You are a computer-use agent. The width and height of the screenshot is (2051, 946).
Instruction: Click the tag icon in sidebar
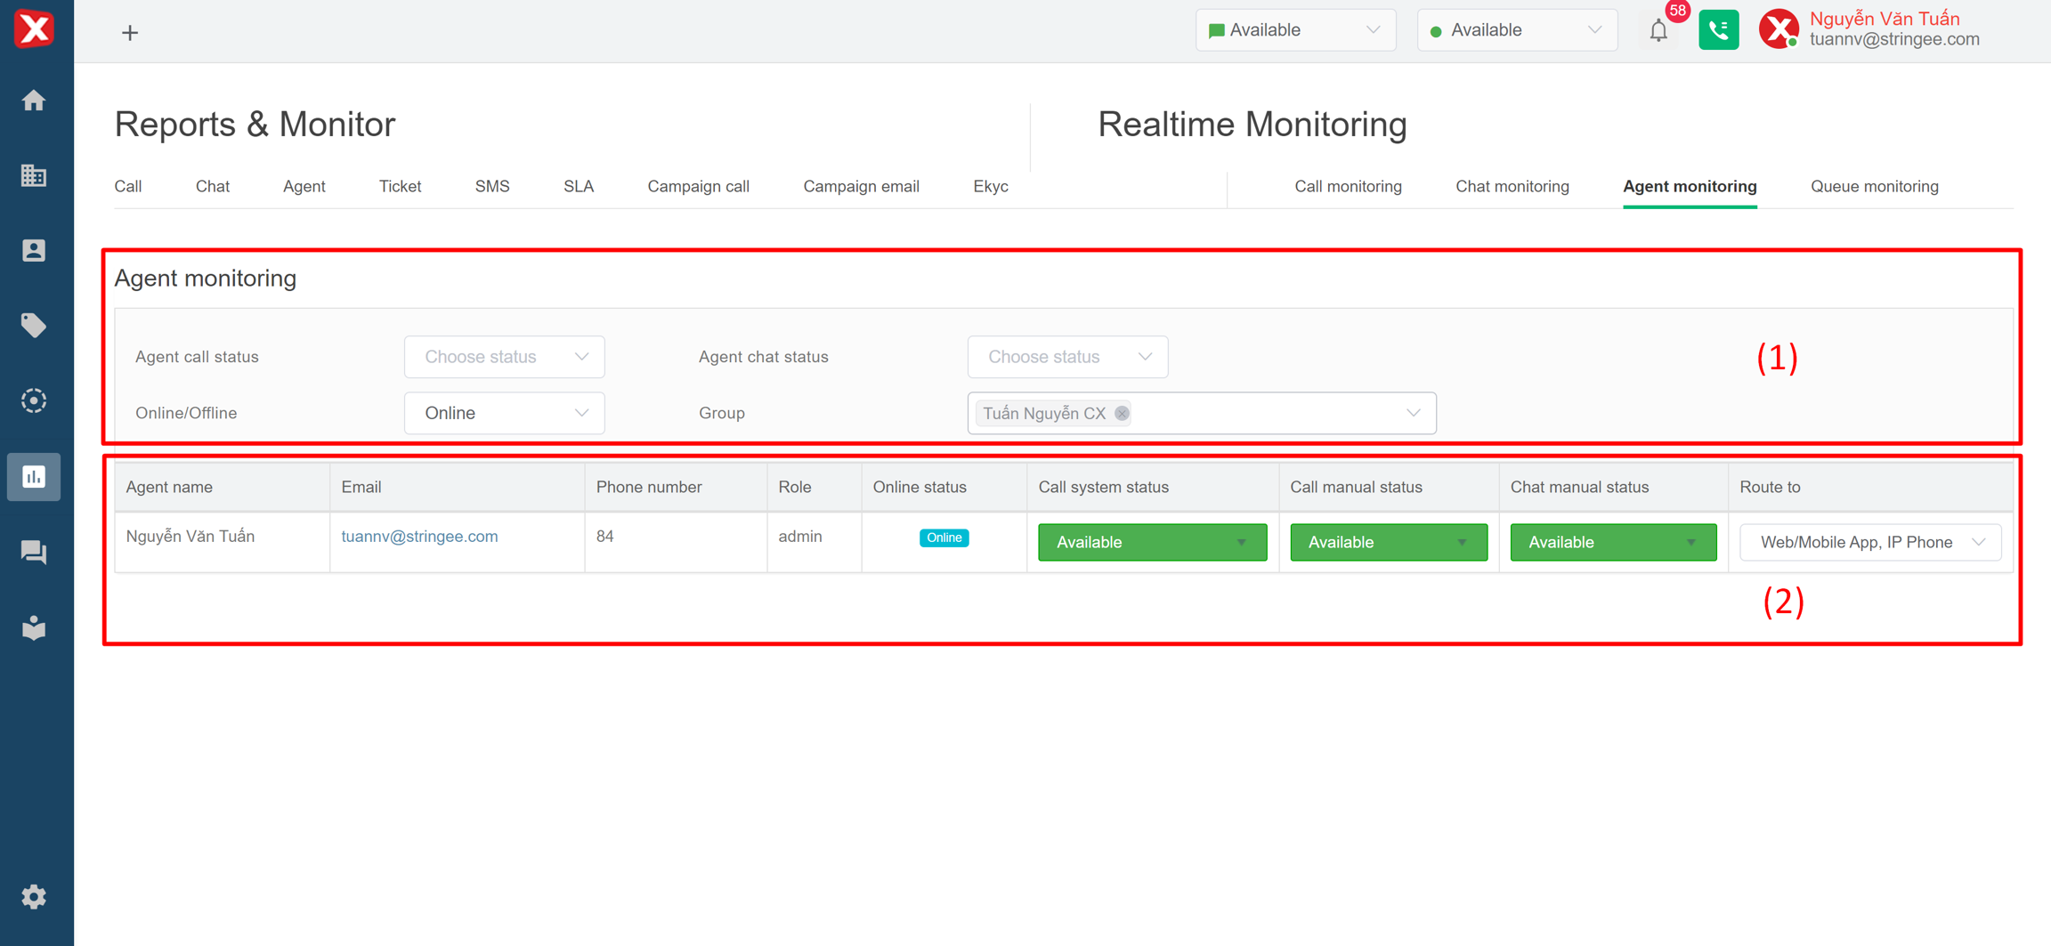tap(34, 326)
